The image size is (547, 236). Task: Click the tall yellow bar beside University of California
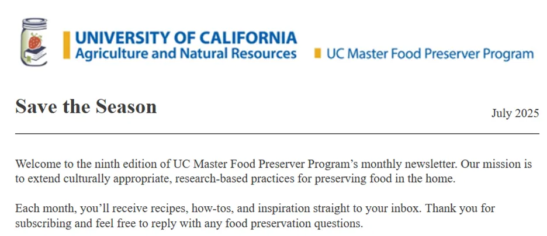66,45
